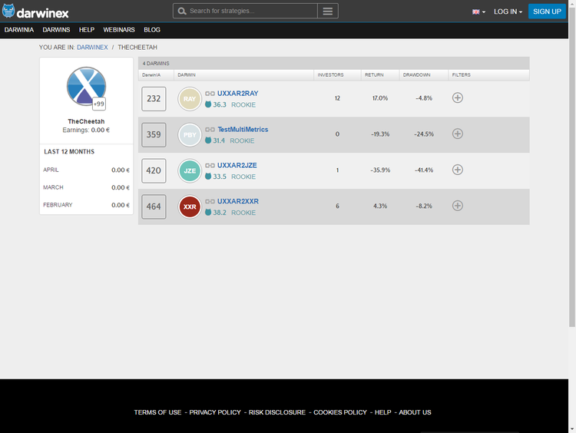Open the UXXAR2RAY strategy link
The width and height of the screenshot is (576, 433).
click(x=237, y=94)
